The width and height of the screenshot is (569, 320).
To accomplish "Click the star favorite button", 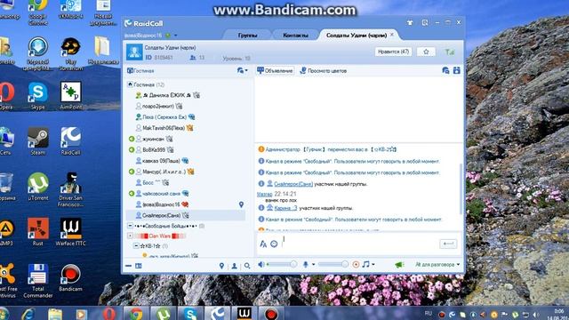I will (x=426, y=52).
